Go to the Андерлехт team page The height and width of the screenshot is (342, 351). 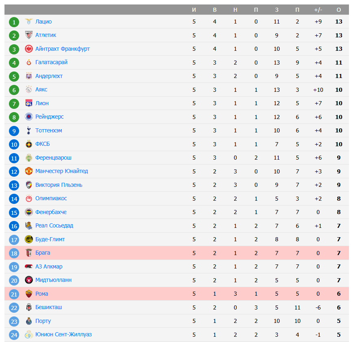49,76
